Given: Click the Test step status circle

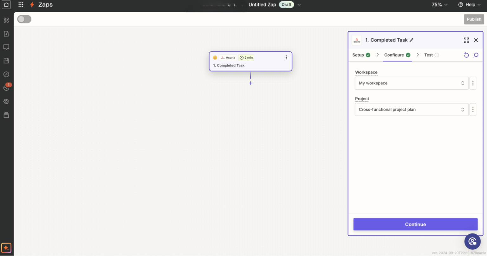Looking at the screenshot, I should pos(437,55).
